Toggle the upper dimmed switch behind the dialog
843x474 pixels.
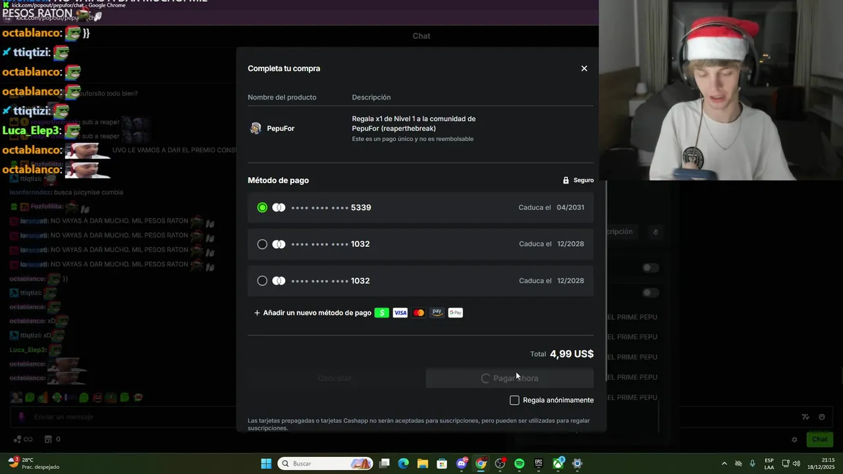click(x=651, y=268)
